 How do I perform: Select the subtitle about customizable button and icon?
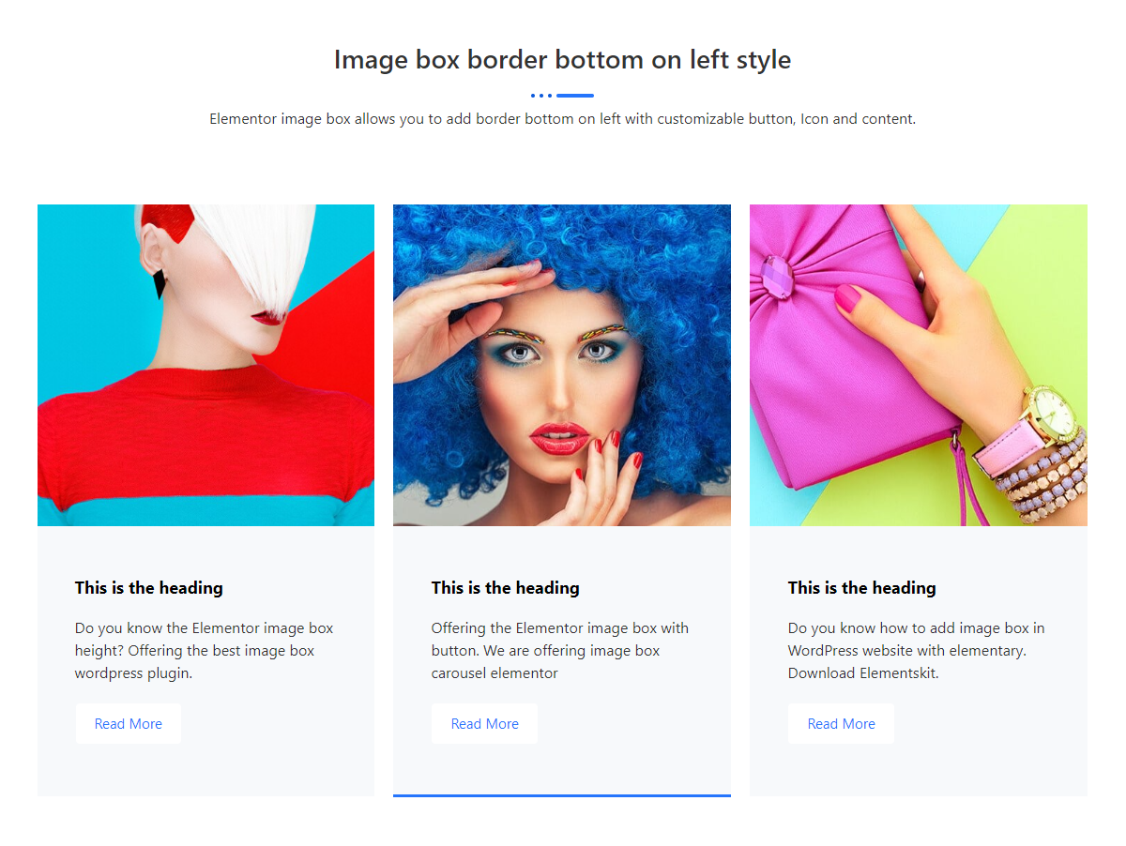[562, 119]
